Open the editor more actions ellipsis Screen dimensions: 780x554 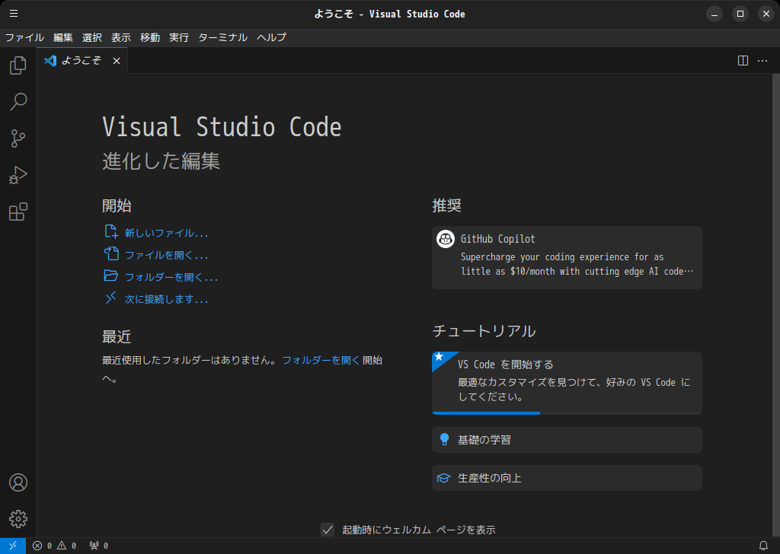click(762, 61)
